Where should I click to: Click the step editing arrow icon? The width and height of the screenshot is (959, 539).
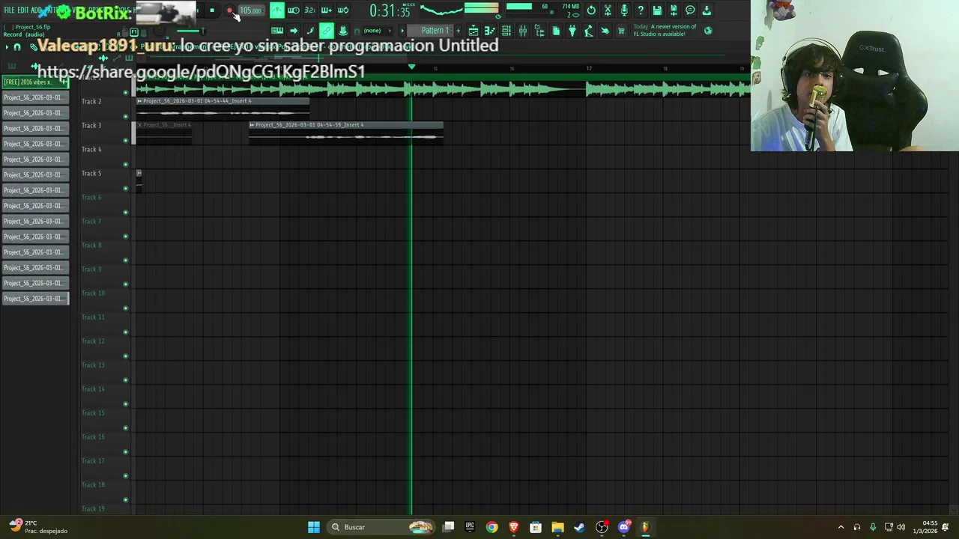pos(294,31)
